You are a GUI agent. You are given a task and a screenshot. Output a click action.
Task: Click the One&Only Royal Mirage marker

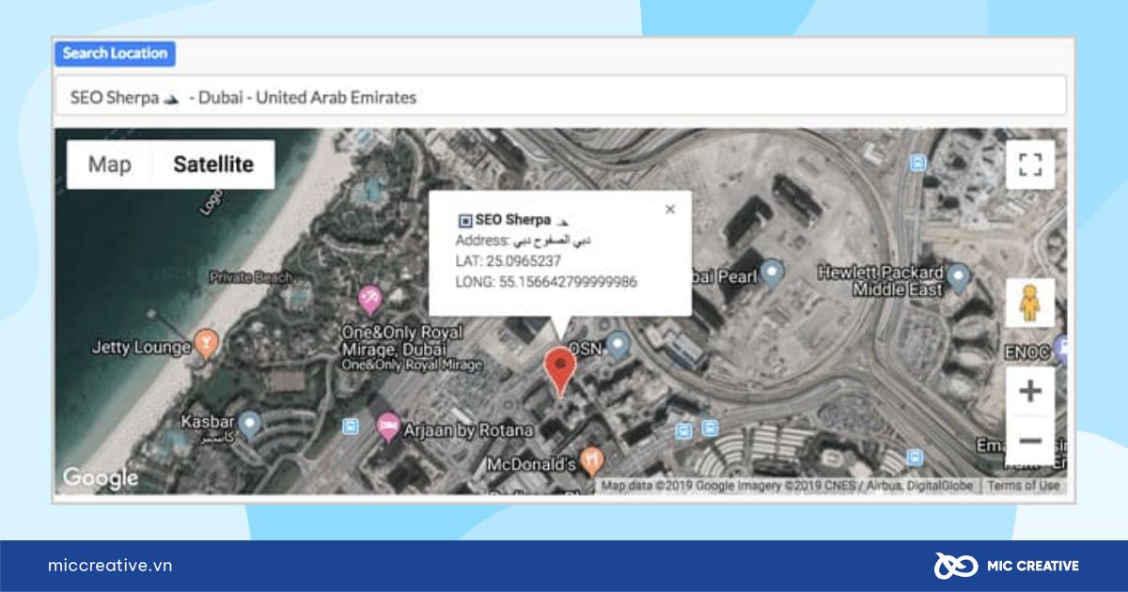[x=369, y=299]
